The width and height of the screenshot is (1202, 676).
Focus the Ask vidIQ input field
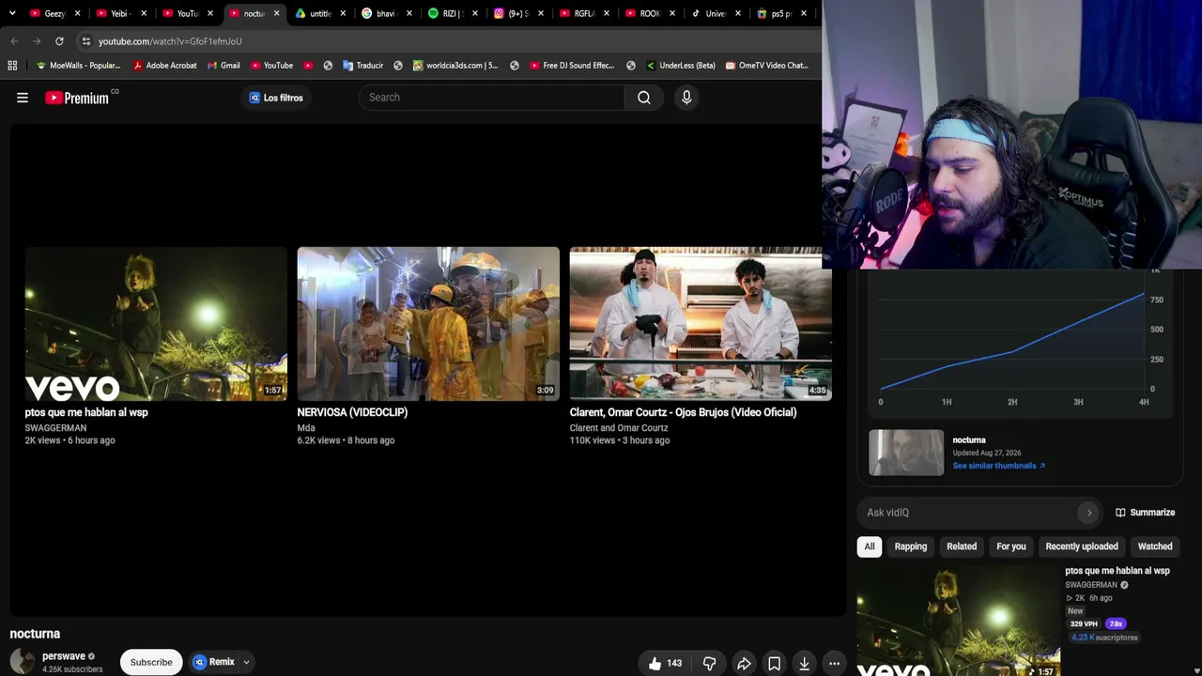click(970, 513)
